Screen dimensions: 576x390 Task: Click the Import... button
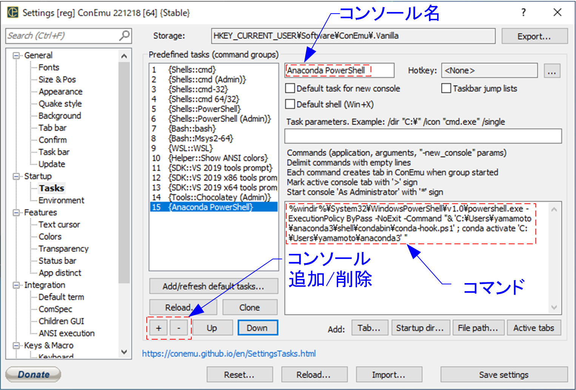coord(388,375)
